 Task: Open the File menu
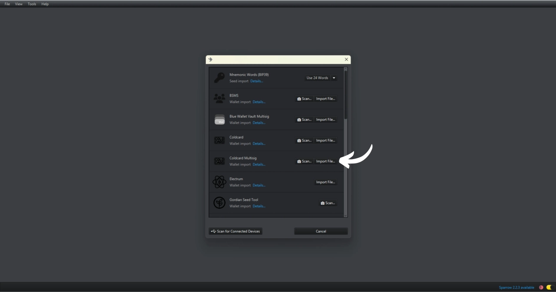(x=7, y=4)
